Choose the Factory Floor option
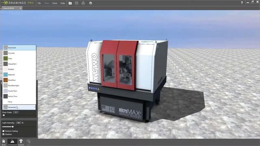Screen dimensions: 260x146 point(19,96)
